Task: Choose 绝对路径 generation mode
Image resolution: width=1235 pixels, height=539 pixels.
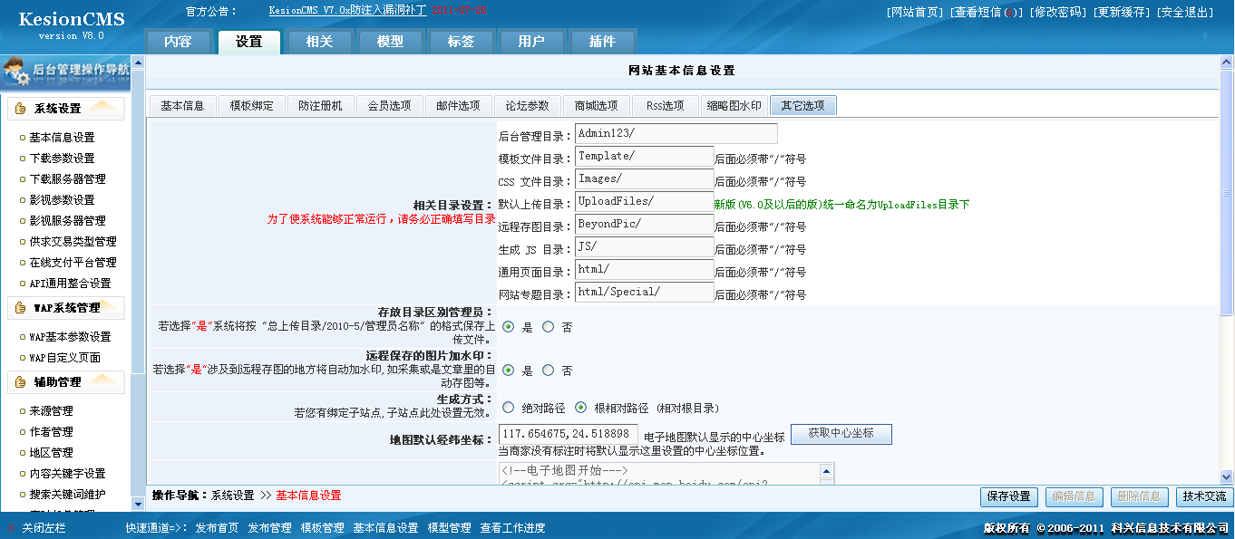Action: pyautogui.click(x=506, y=407)
